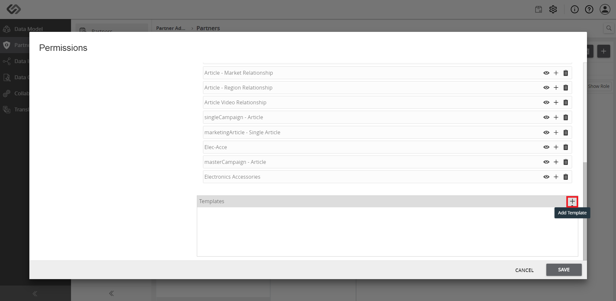Click the dark plus button behind dialog

(x=603, y=51)
